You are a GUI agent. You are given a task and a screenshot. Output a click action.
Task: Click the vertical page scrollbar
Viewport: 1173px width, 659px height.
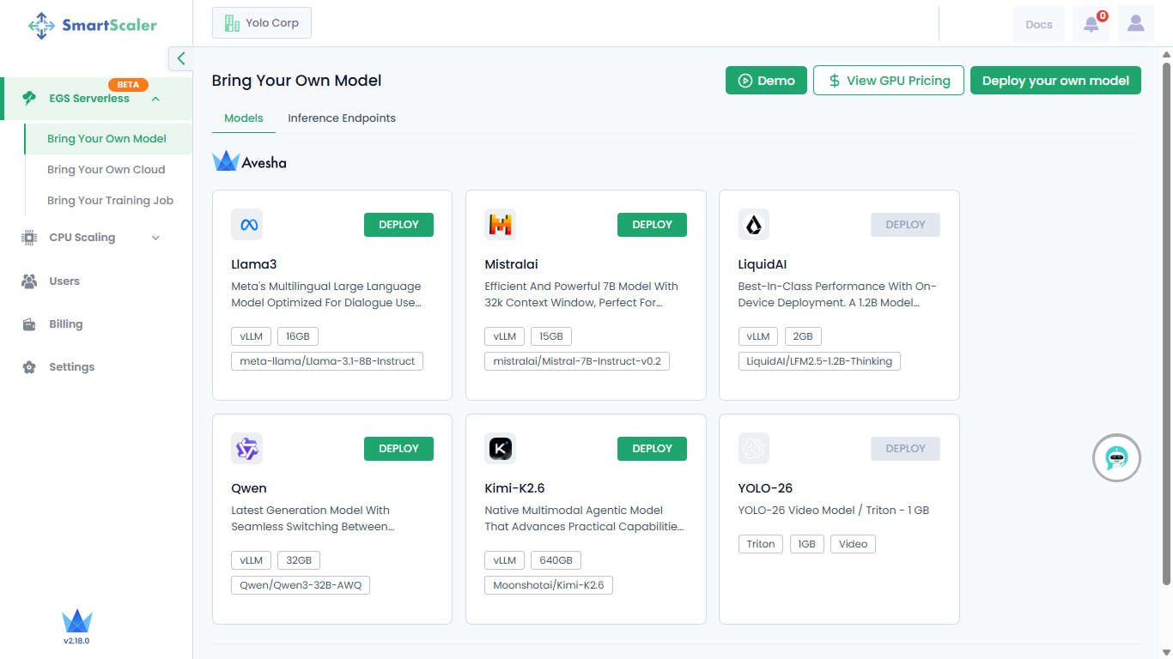tap(1166, 324)
